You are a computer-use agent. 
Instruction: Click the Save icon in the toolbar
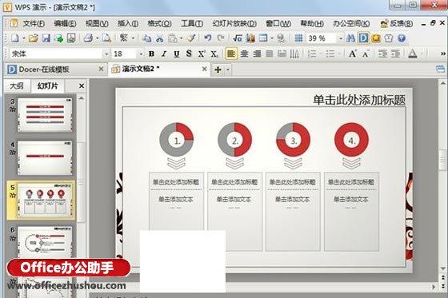(x=46, y=38)
